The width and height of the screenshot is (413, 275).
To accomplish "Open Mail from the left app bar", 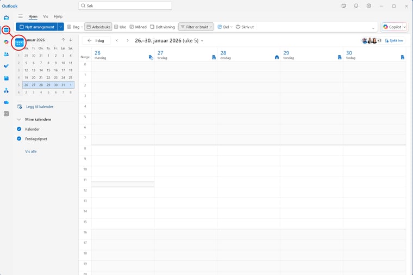I will [x=7, y=17].
